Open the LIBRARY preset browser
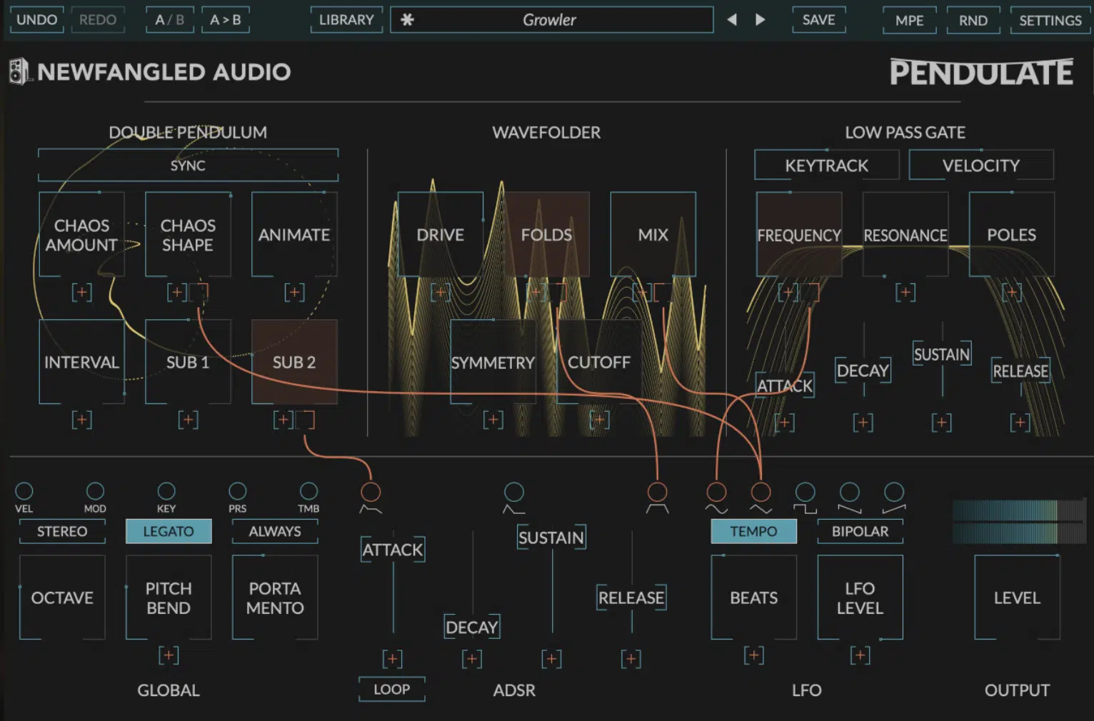The image size is (1094, 721). tap(346, 20)
